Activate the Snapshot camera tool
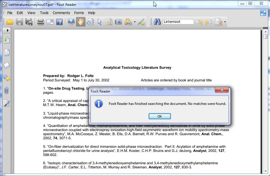This screenshot has width=270, height=176. coord(118,22)
